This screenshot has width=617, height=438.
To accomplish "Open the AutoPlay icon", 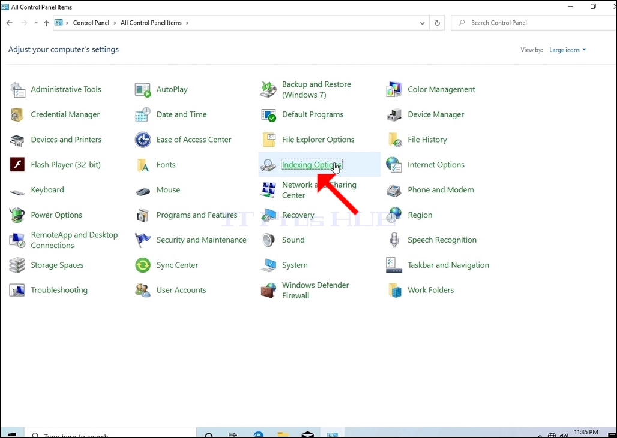I will 143,89.
